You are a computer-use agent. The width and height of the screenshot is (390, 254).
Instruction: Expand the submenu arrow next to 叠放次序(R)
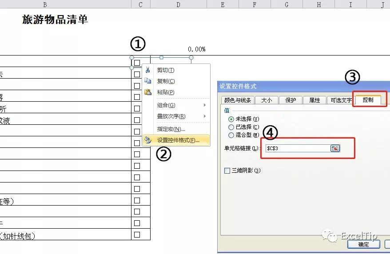(x=205, y=116)
